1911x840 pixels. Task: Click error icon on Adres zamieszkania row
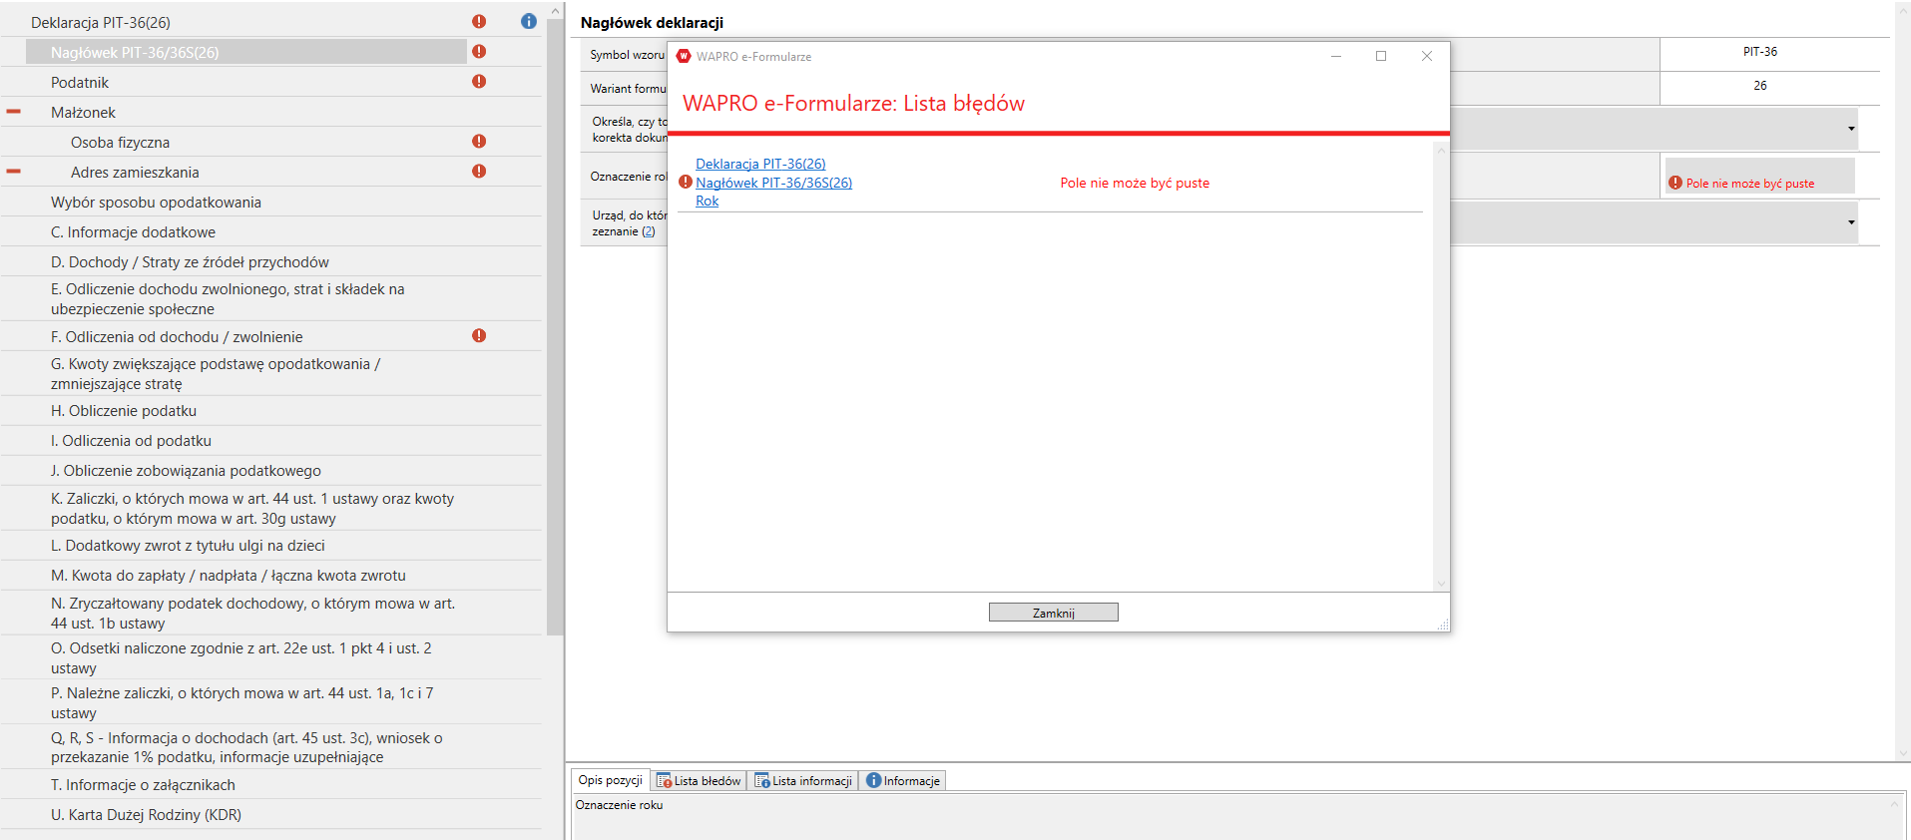click(x=479, y=171)
